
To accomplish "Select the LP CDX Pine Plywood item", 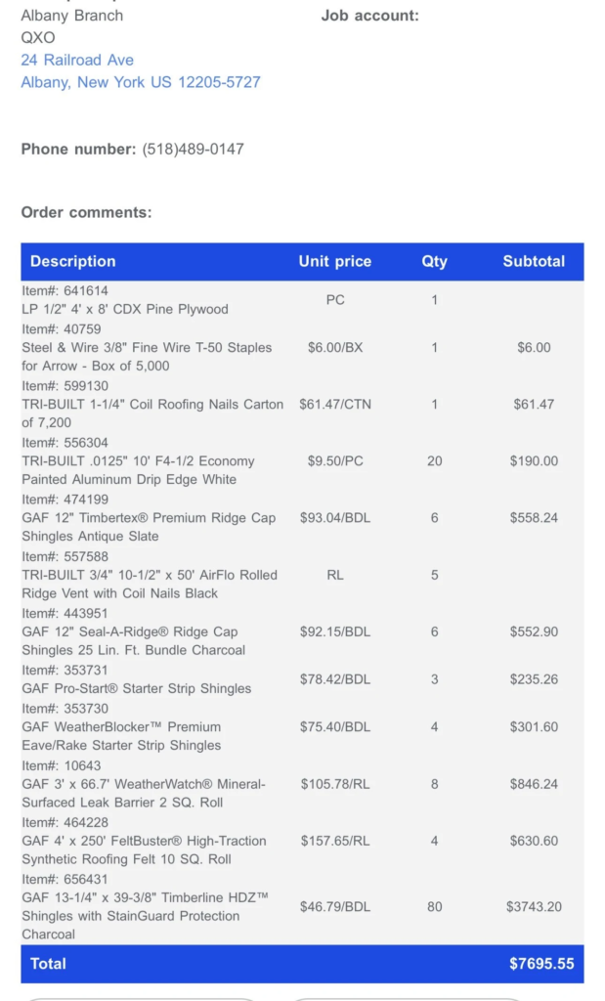I will tap(125, 309).
